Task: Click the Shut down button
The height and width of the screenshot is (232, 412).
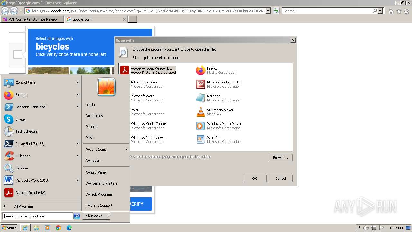Action: point(94,216)
